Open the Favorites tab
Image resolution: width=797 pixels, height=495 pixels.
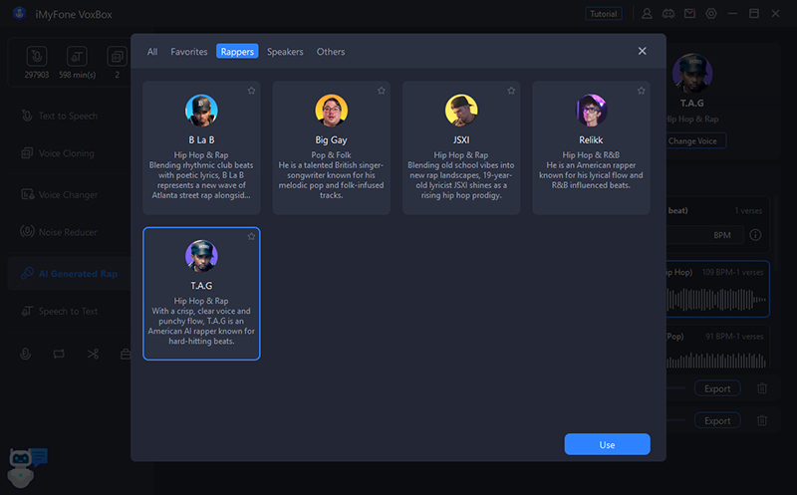pyautogui.click(x=188, y=52)
